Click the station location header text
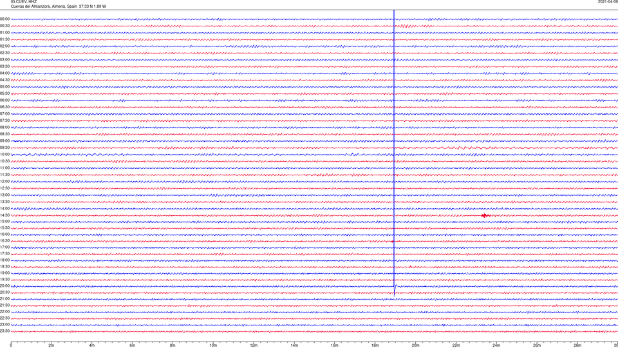This screenshot has height=348, width=618. [x=59, y=6]
